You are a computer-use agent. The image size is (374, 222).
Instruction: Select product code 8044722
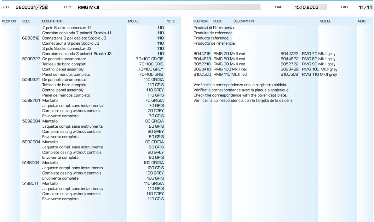coord(289,54)
